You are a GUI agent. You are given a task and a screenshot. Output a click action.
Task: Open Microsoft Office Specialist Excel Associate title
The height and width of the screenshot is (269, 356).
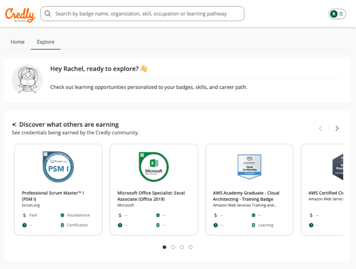(x=151, y=196)
